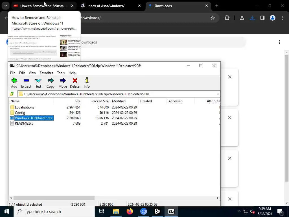The height and width of the screenshot is (217, 289).
Task: Go up one folder level icon
Action: 12,94
